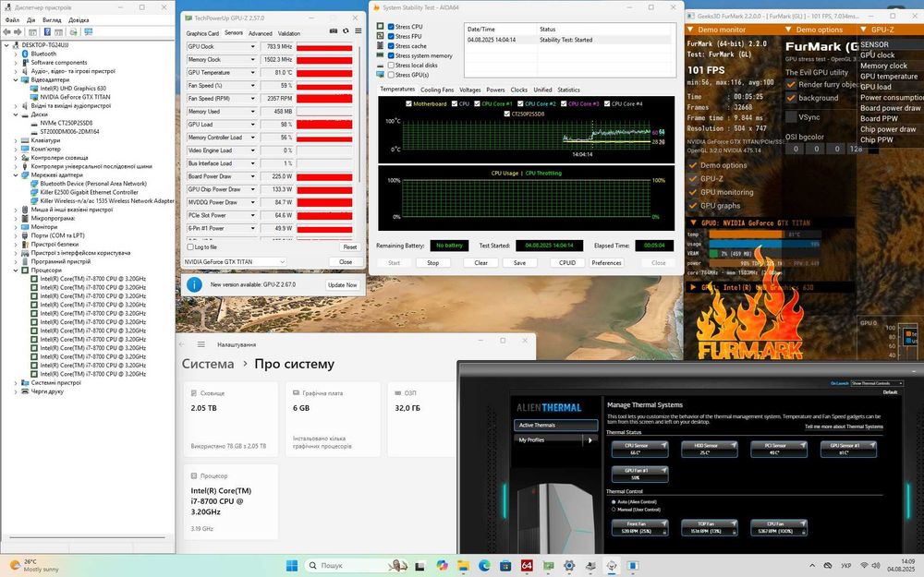Show hidden tray icons chevron

click(812, 566)
